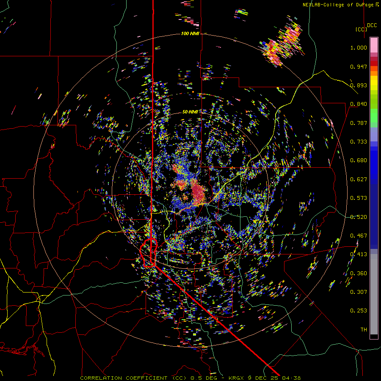Click the 100 NMI range ring label
Screen dimensions: 381x381
coord(190,33)
